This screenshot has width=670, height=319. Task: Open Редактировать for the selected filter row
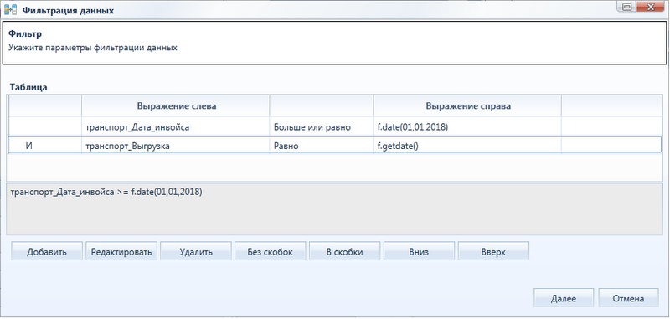[x=121, y=251]
